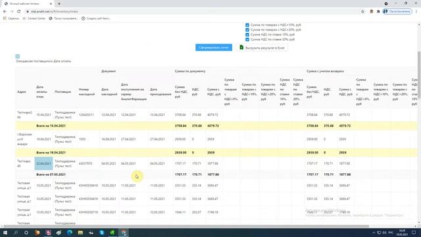Click the Дата приходования column header

pyautogui.click(x=161, y=92)
